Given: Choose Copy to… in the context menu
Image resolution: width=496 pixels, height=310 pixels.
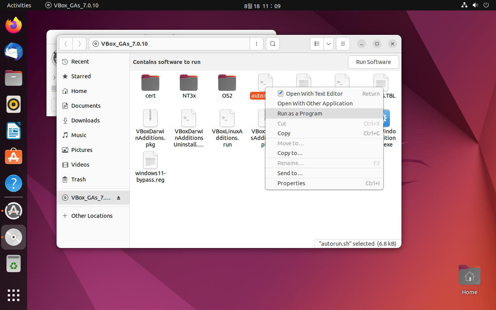Looking at the screenshot, I should [x=324, y=153].
